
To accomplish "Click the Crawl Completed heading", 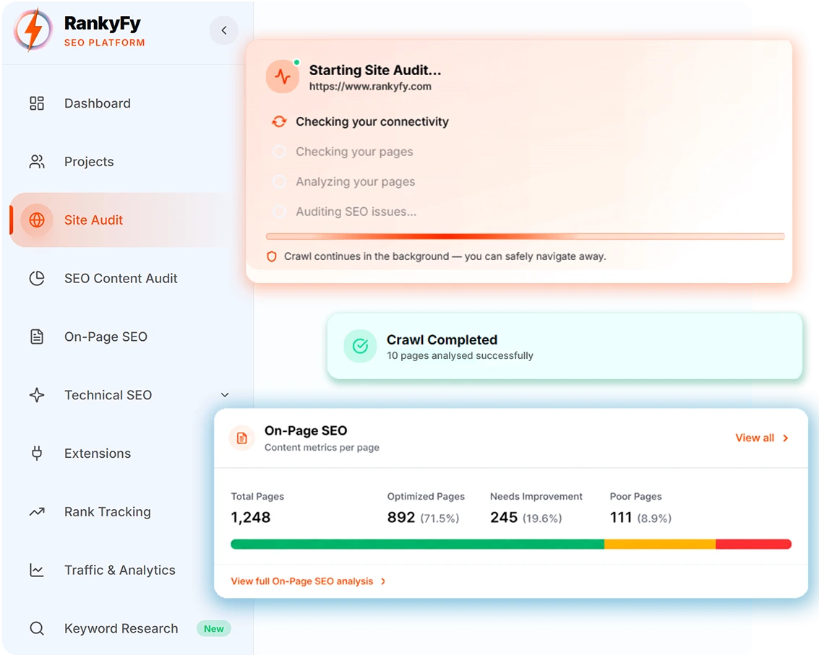I will click(x=442, y=339).
